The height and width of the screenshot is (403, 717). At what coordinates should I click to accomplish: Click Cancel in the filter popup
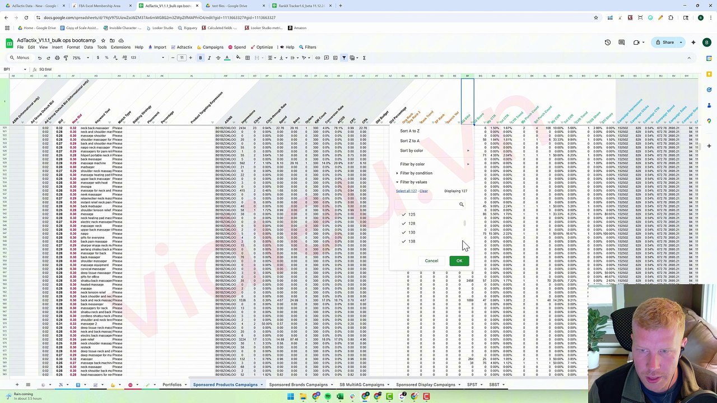[431, 261]
